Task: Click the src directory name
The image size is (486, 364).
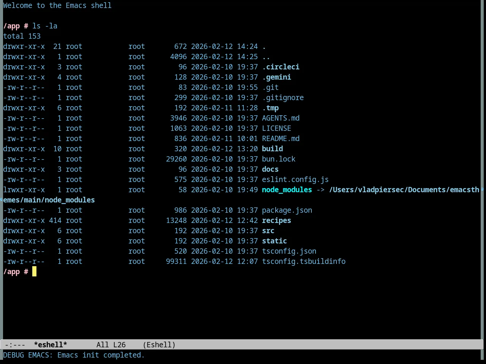Action: pyautogui.click(x=268, y=231)
